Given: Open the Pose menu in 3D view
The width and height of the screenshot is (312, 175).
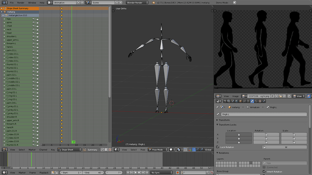Looking at the screenshot, I should click(x=143, y=149).
